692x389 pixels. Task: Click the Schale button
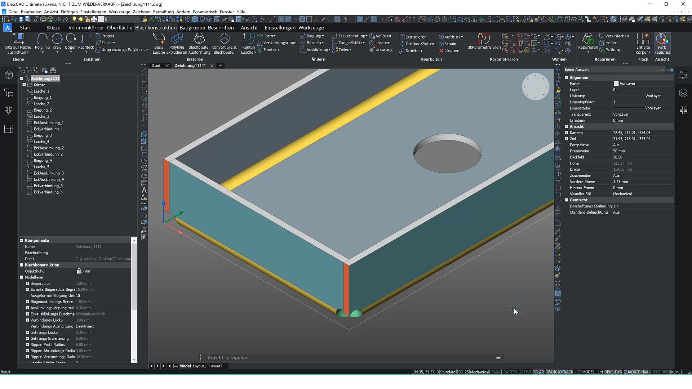(x=447, y=44)
